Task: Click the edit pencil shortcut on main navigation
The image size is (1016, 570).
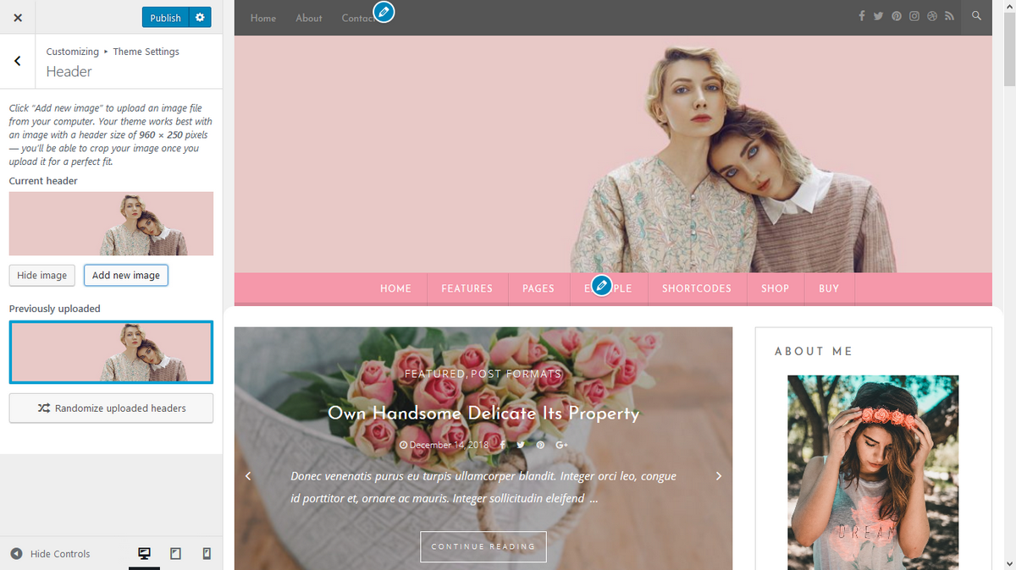Action: pyautogui.click(x=601, y=286)
